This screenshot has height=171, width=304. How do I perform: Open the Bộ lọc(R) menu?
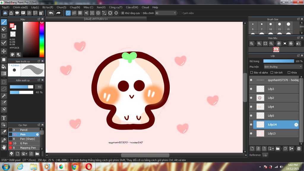(48, 7)
